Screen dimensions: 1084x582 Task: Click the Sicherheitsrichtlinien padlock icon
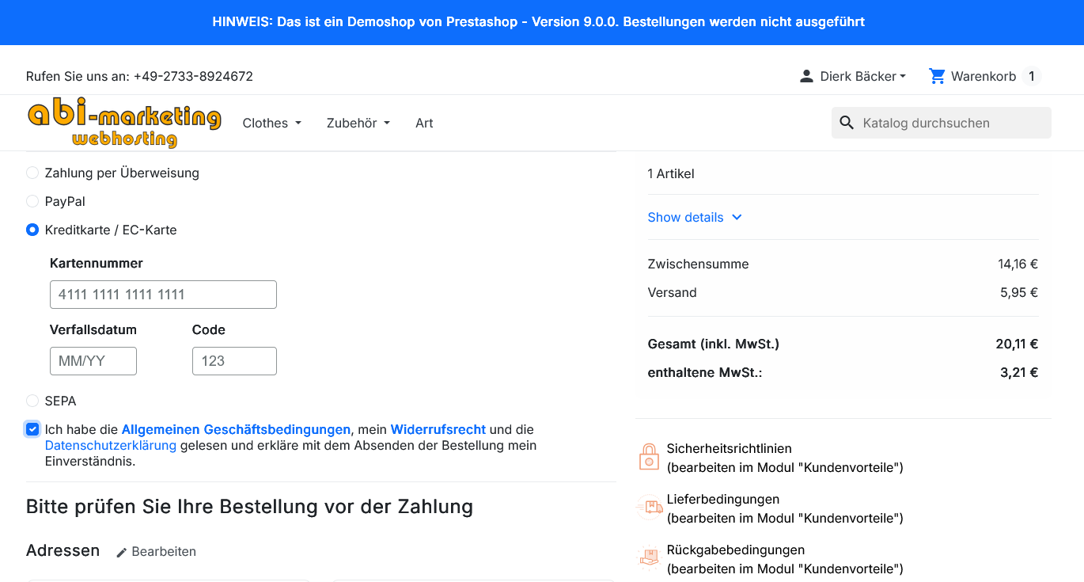(x=649, y=457)
